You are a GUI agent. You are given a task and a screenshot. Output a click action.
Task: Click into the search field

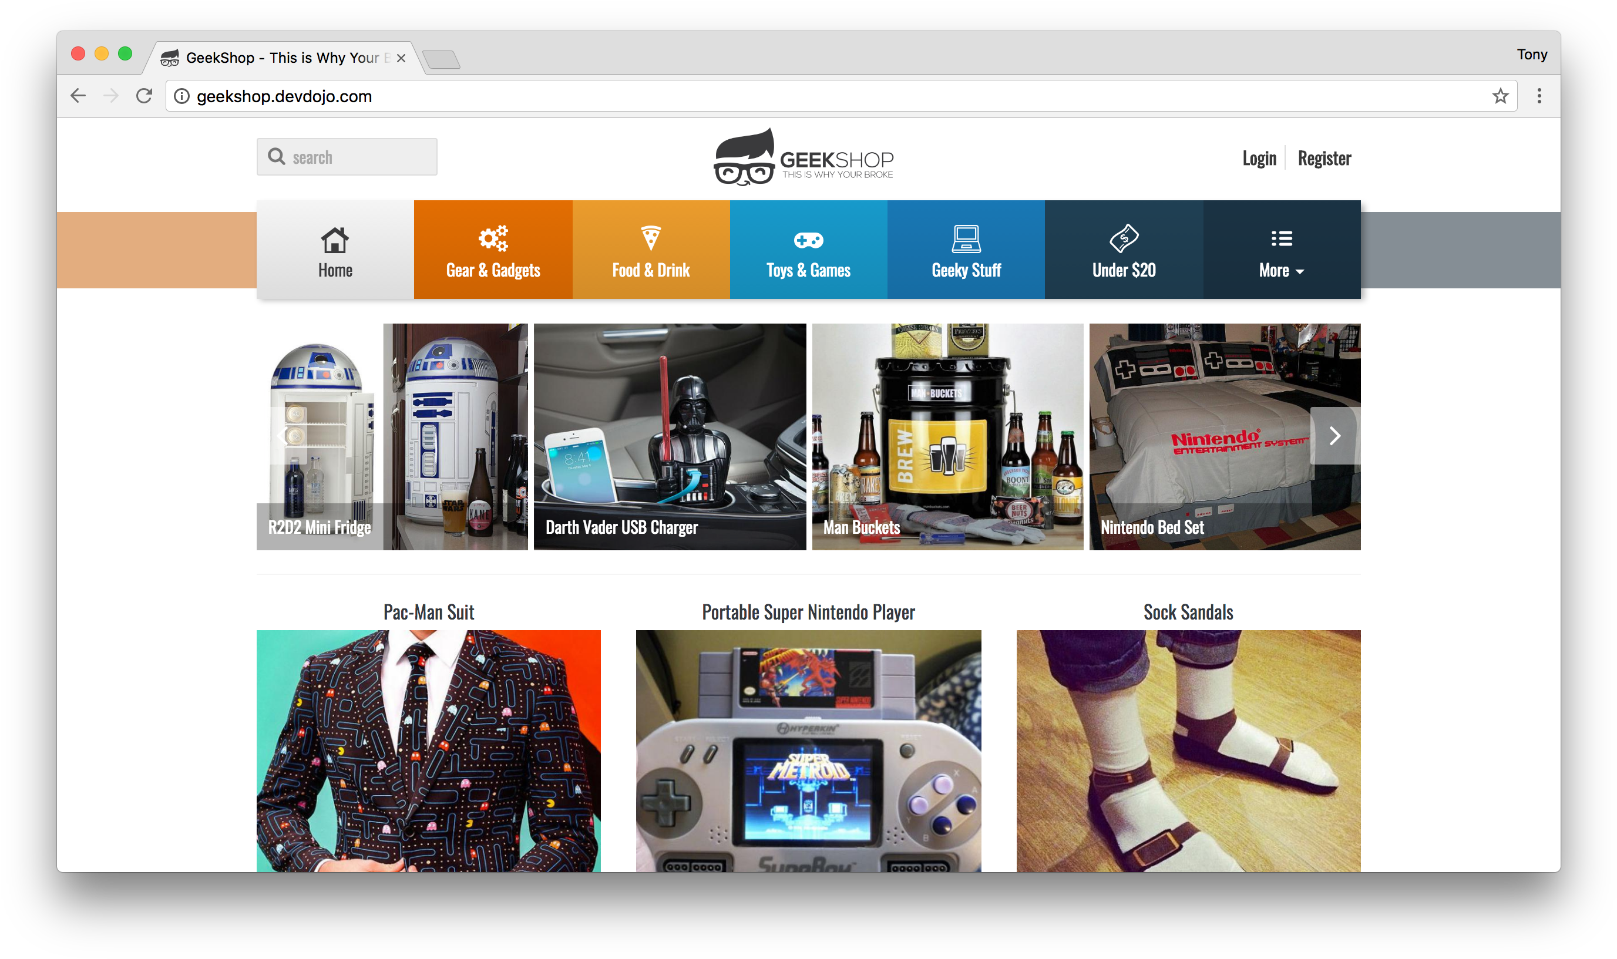(347, 157)
